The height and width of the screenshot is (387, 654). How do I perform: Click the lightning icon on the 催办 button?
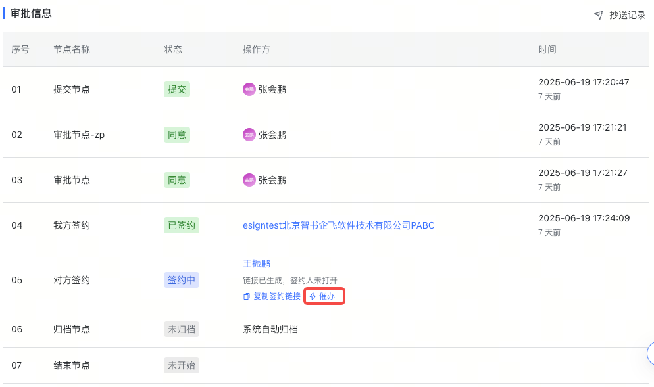pyautogui.click(x=313, y=296)
